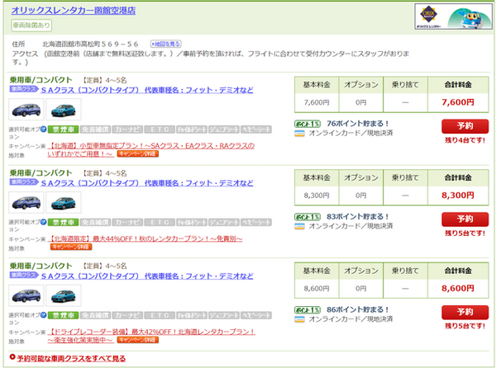Screen dimensions: 496x368
Task: Click the red 8,300円 total price
Action: tap(458, 196)
